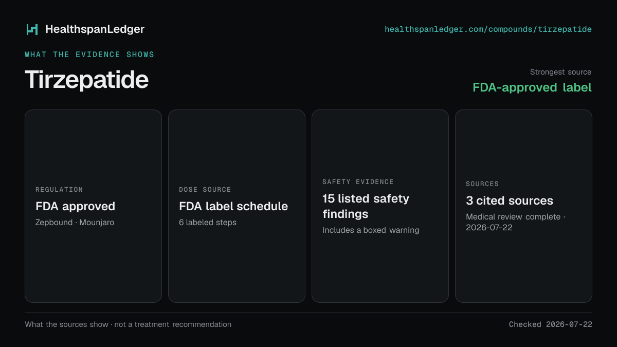Click the "Checked 2026-07-22" footer date
Image resolution: width=617 pixels, height=347 pixels.
coord(551,324)
